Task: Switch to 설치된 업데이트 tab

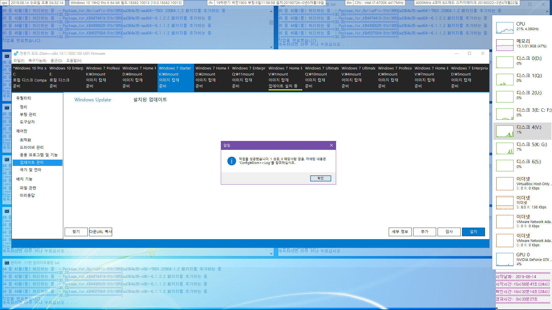Action: click(150, 100)
